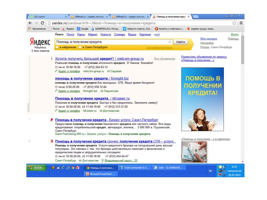Click the Найти search button
The height and width of the screenshot is (200, 267).
[x=181, y=42]
